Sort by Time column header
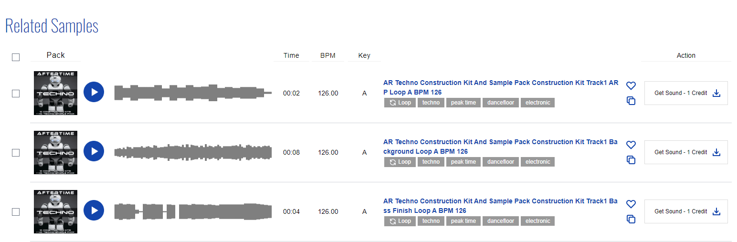 (291, 55)
